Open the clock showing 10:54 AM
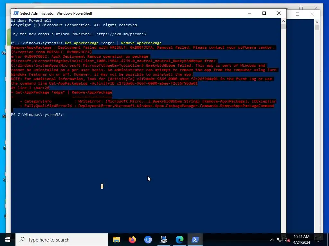 pyautogui.click(x=301, y=237)
